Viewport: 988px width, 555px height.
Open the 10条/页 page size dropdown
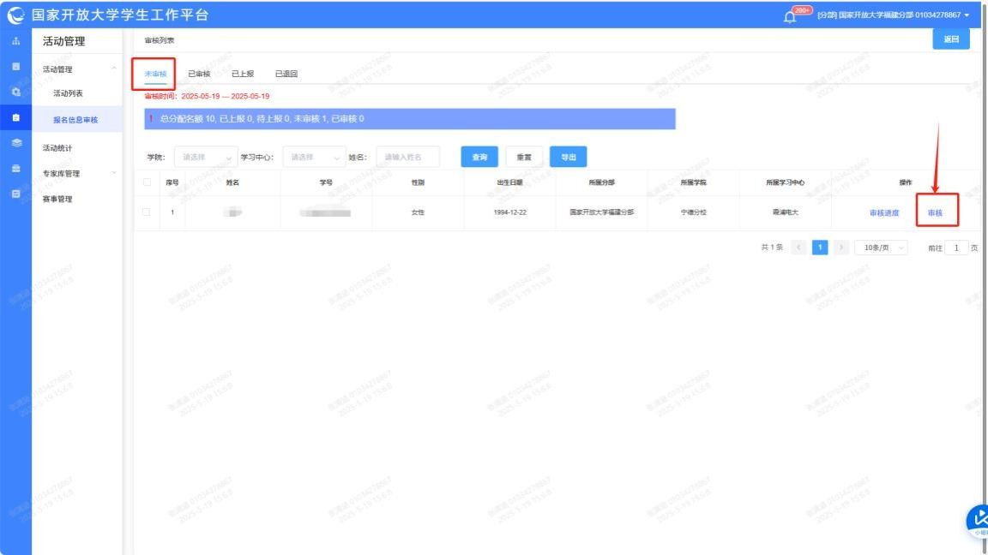tap(880, 248)
